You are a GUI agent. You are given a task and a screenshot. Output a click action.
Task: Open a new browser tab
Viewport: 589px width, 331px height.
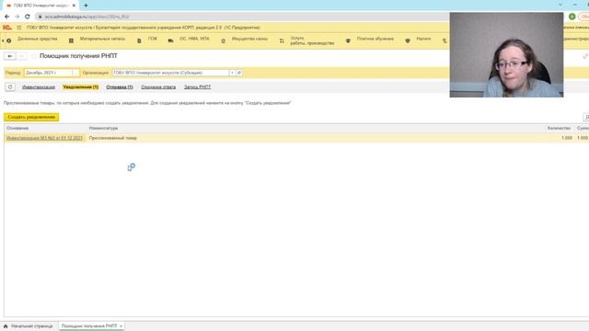pyautogui.click(x=86, y=6)
